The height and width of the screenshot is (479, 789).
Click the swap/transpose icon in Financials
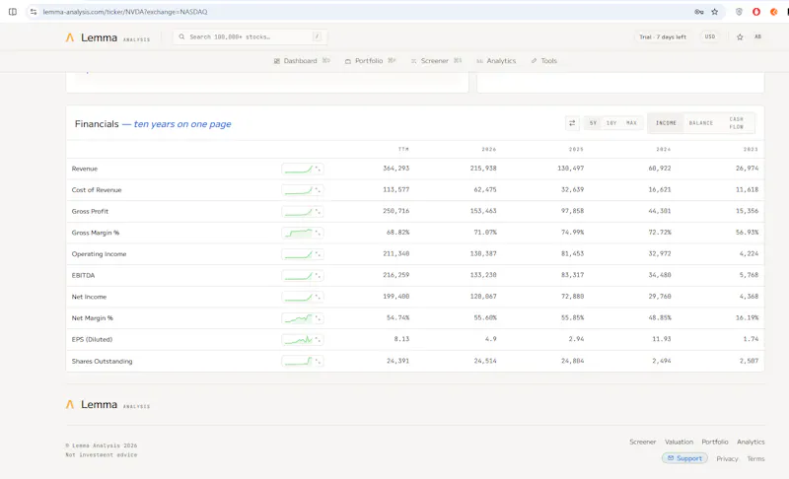pos(572,123)
